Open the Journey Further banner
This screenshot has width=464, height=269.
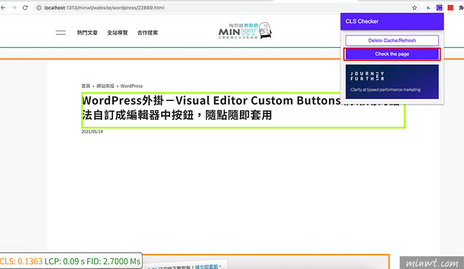392,82
